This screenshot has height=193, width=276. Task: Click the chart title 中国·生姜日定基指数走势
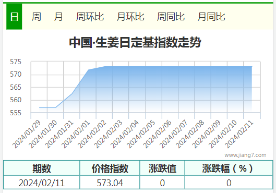[x=135, y=42]
